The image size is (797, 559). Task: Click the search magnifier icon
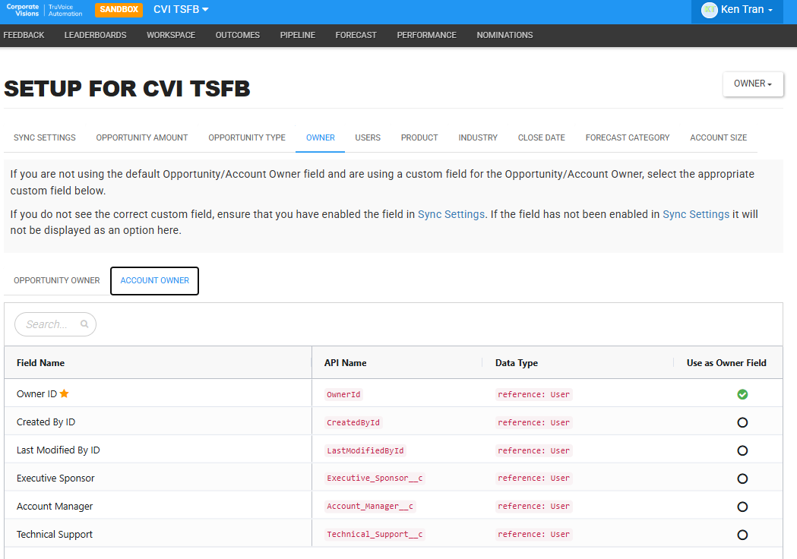coord(84,324)
